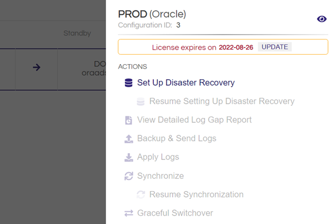Click the Apply Logs download icon
Viewport: 336px width, 224px height.
[x=128, y=157]
